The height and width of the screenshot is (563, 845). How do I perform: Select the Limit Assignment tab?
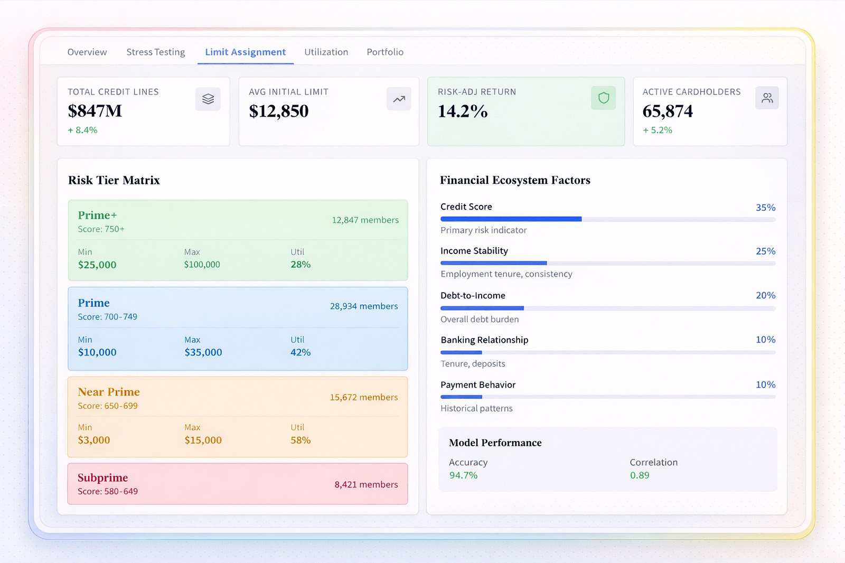(245, 52)
